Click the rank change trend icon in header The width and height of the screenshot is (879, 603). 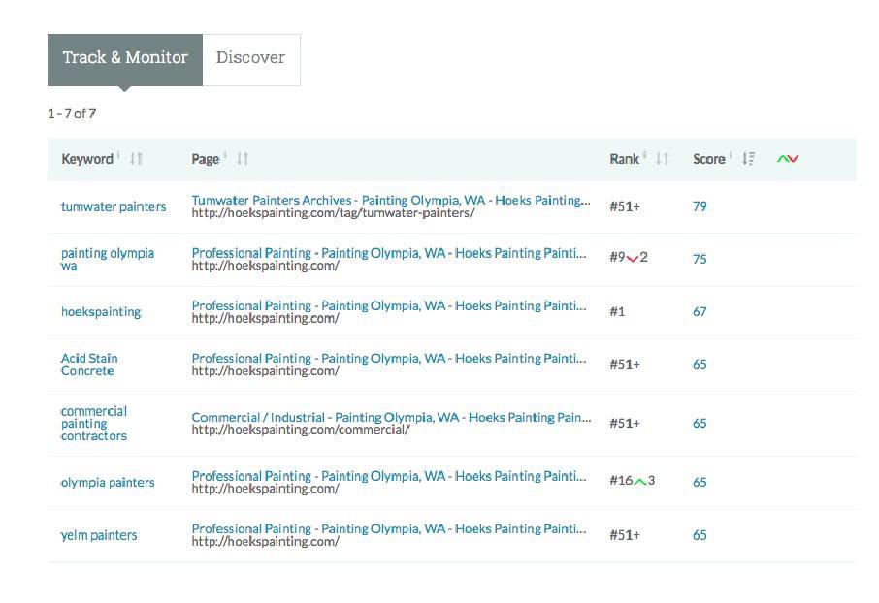(x=788, y=159)
